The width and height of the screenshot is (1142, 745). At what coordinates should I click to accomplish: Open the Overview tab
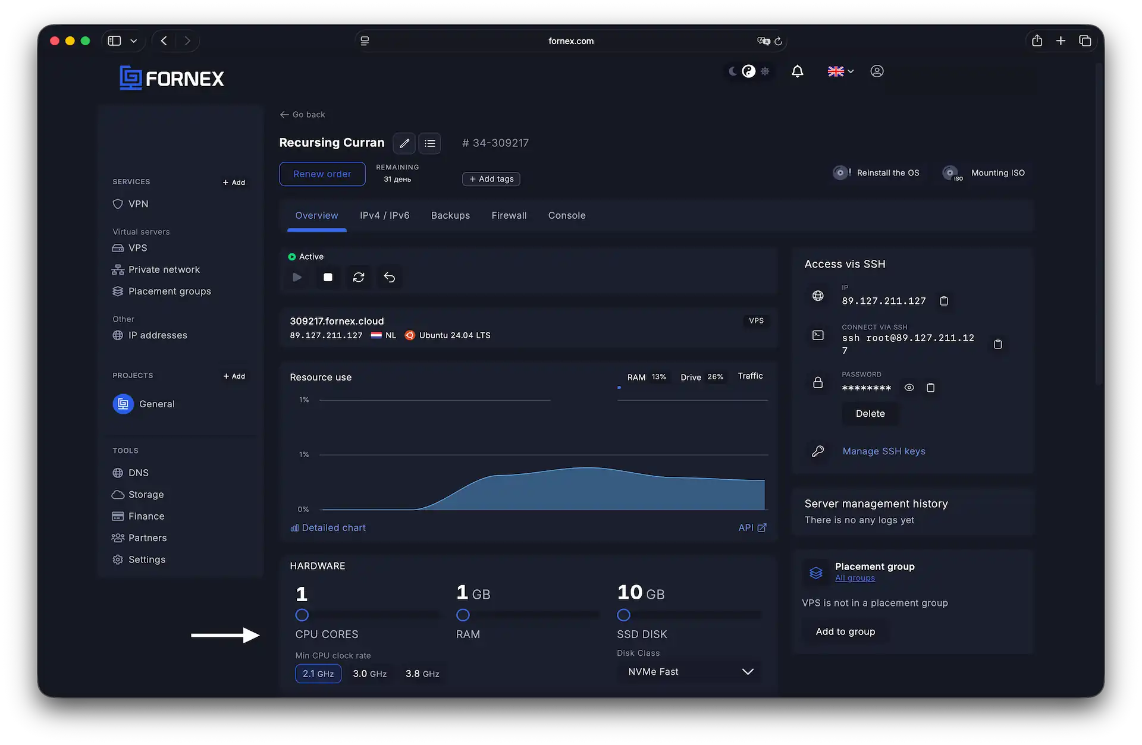(x=316, y=216)
